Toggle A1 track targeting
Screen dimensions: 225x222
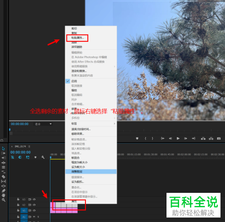(24, 217)
